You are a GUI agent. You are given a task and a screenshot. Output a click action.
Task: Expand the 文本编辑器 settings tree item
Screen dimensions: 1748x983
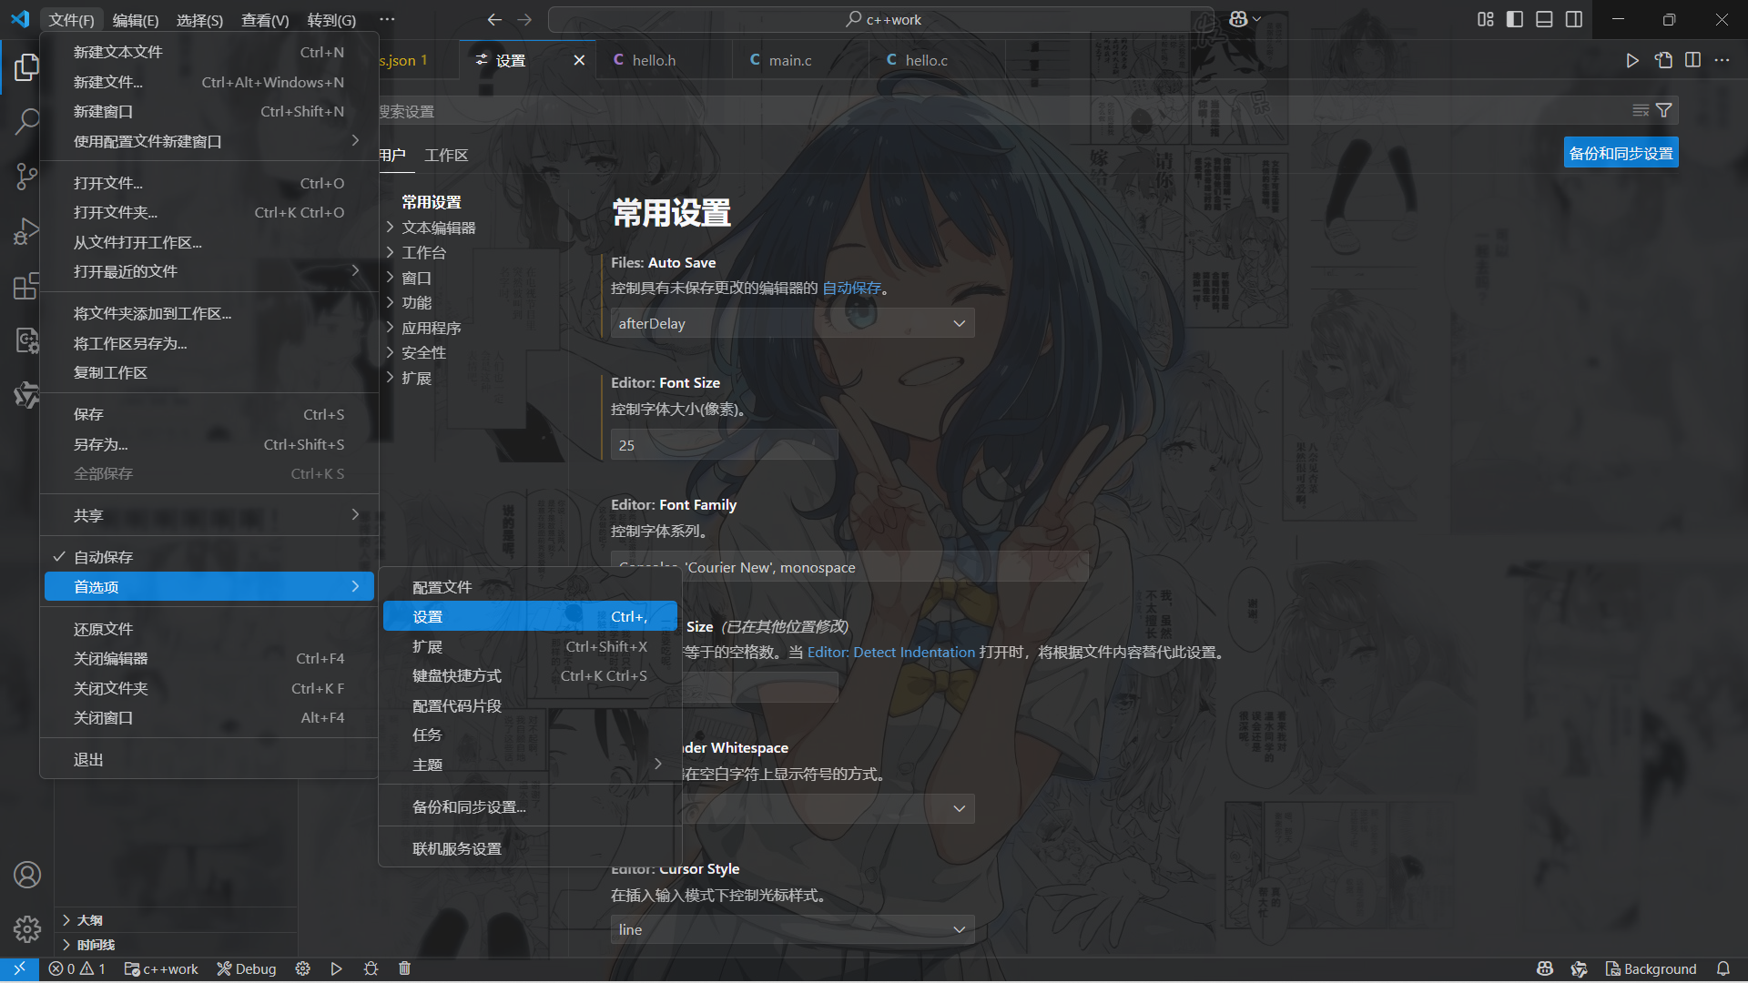click(438, 228)
